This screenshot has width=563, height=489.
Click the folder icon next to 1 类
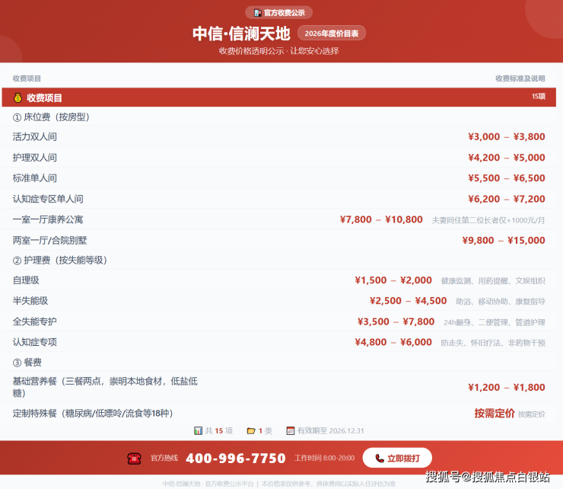pos(251,430)
